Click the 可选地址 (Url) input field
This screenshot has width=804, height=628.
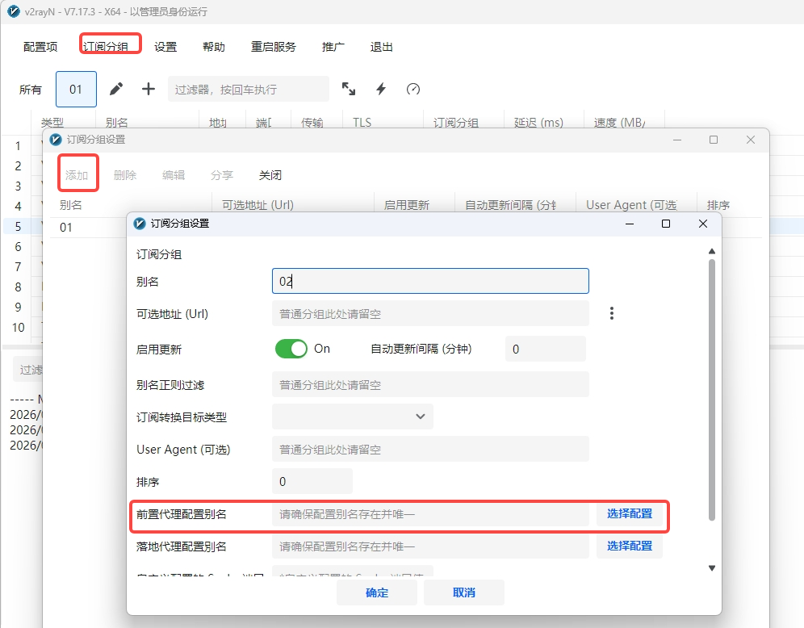tap(430, 313)
